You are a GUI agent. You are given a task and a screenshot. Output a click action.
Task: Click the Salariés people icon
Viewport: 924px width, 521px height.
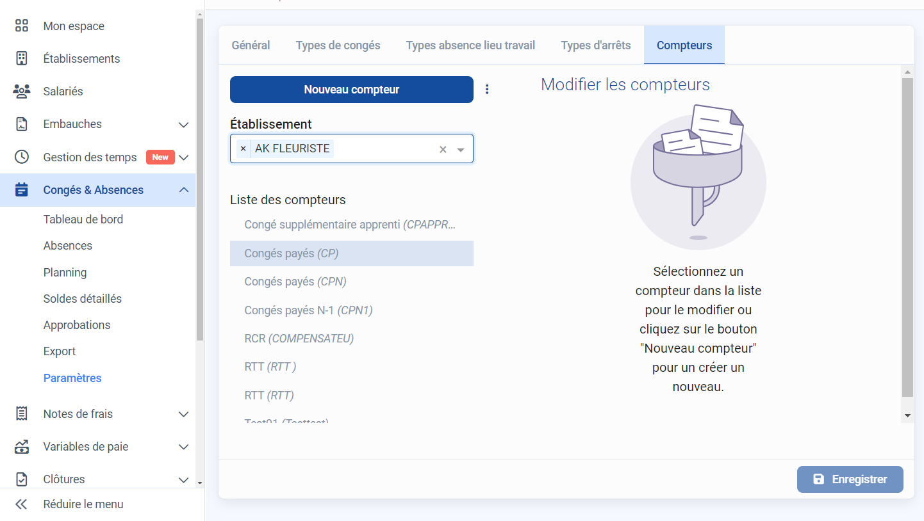[x=22, y=91]
